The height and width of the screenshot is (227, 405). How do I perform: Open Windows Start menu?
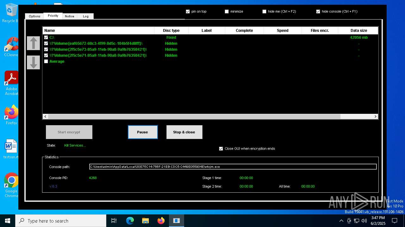pos(8,221)
